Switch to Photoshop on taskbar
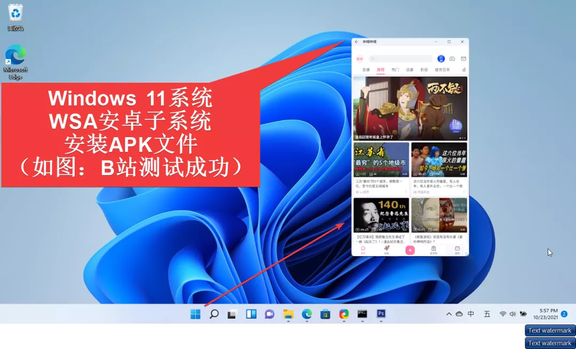The width and height of the screenshot is (576, 349). coord(381,314)
